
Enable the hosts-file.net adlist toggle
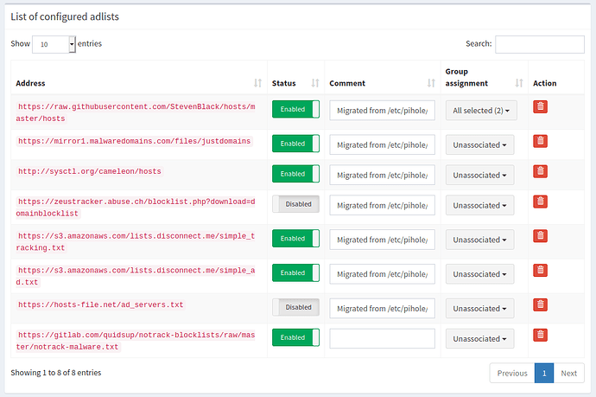tap(295, 307)
